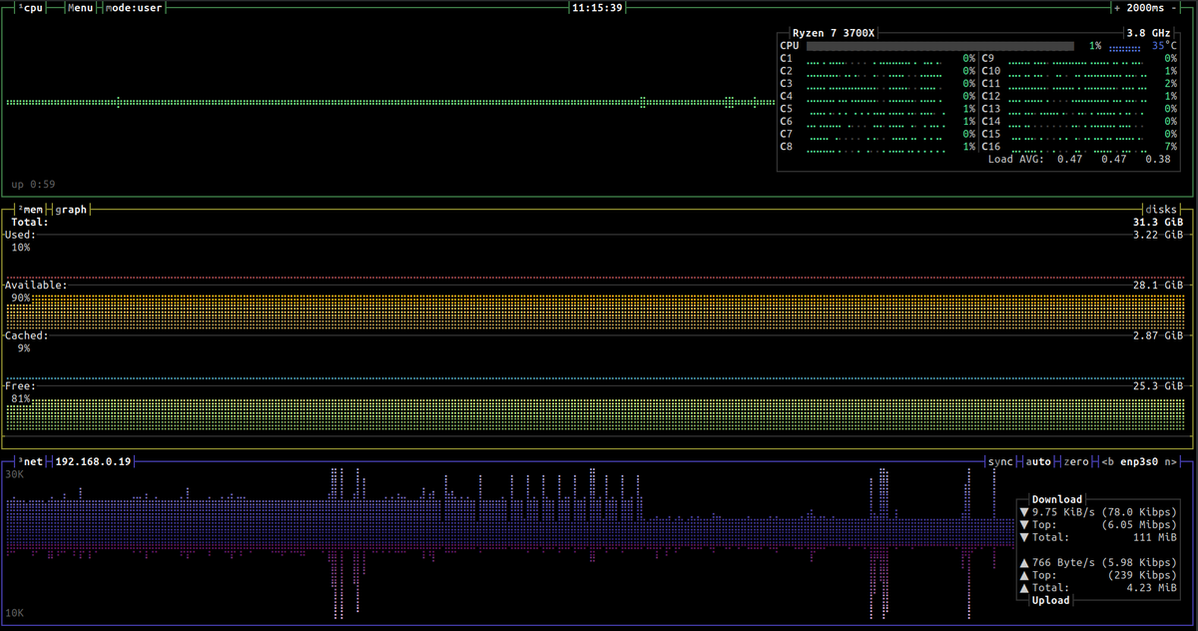Reset network totals with zero

[1078, 462]
